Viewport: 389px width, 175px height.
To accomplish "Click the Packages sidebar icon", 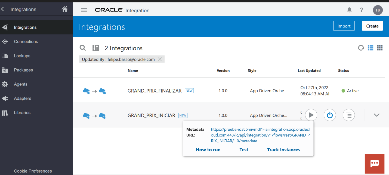I will point(5,70).
